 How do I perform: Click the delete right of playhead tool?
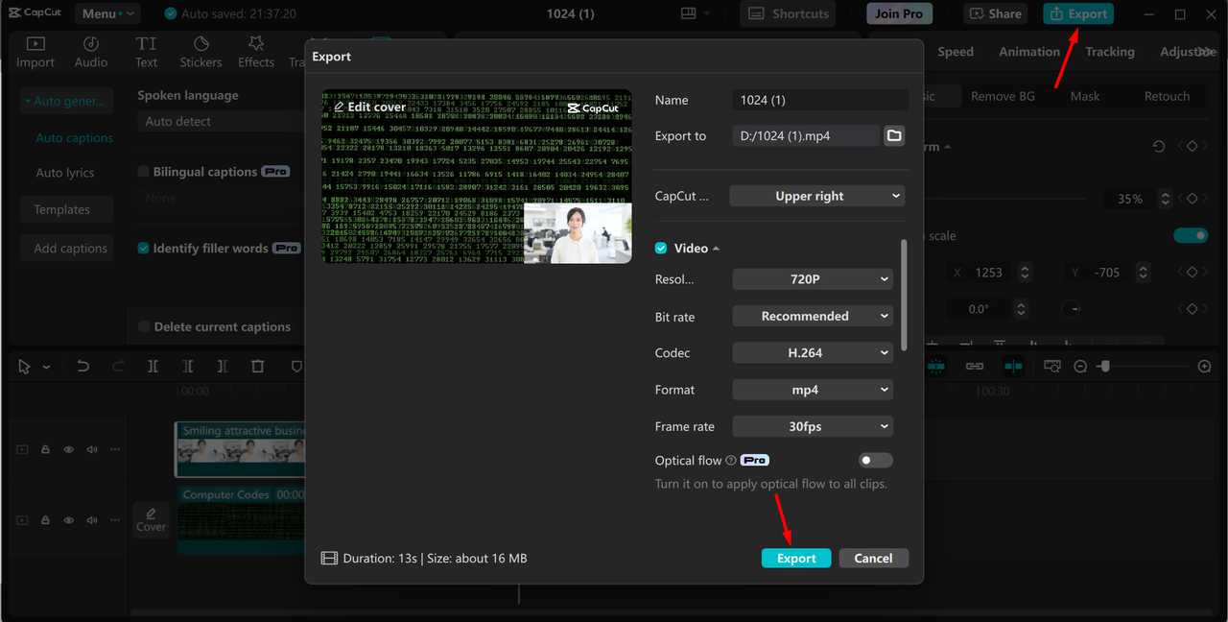[223, 367]
